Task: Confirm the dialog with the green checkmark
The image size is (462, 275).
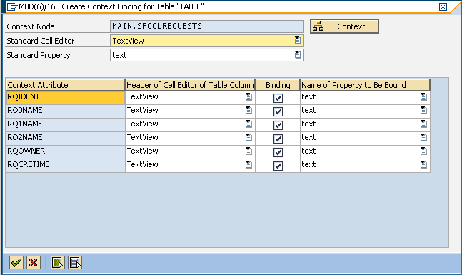Action: (x=16, y=262)
